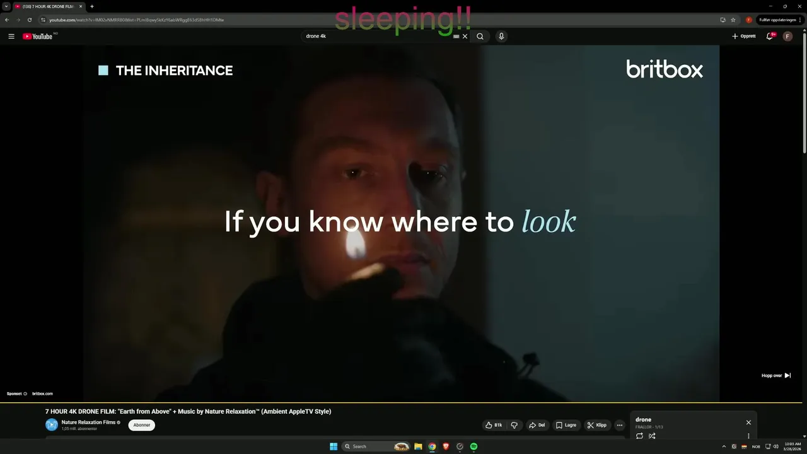Viewport: 807px width, 454px height.
Task: Close the drone playlist panel
Action: click(x=748, y=422)
